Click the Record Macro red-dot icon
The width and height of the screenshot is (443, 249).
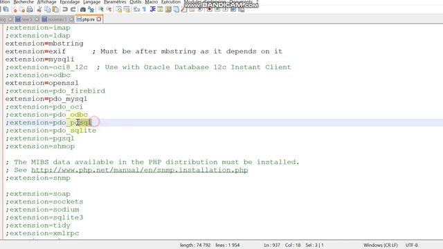pos(209,9)
